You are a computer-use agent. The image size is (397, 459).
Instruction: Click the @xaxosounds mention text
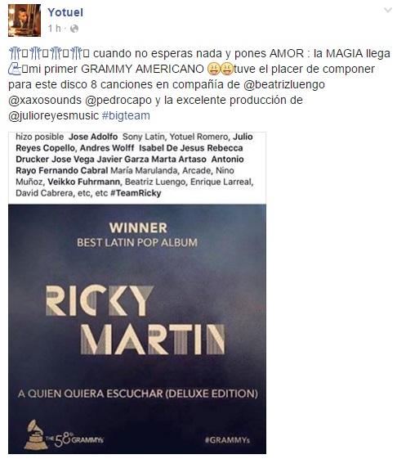[45, 100]
